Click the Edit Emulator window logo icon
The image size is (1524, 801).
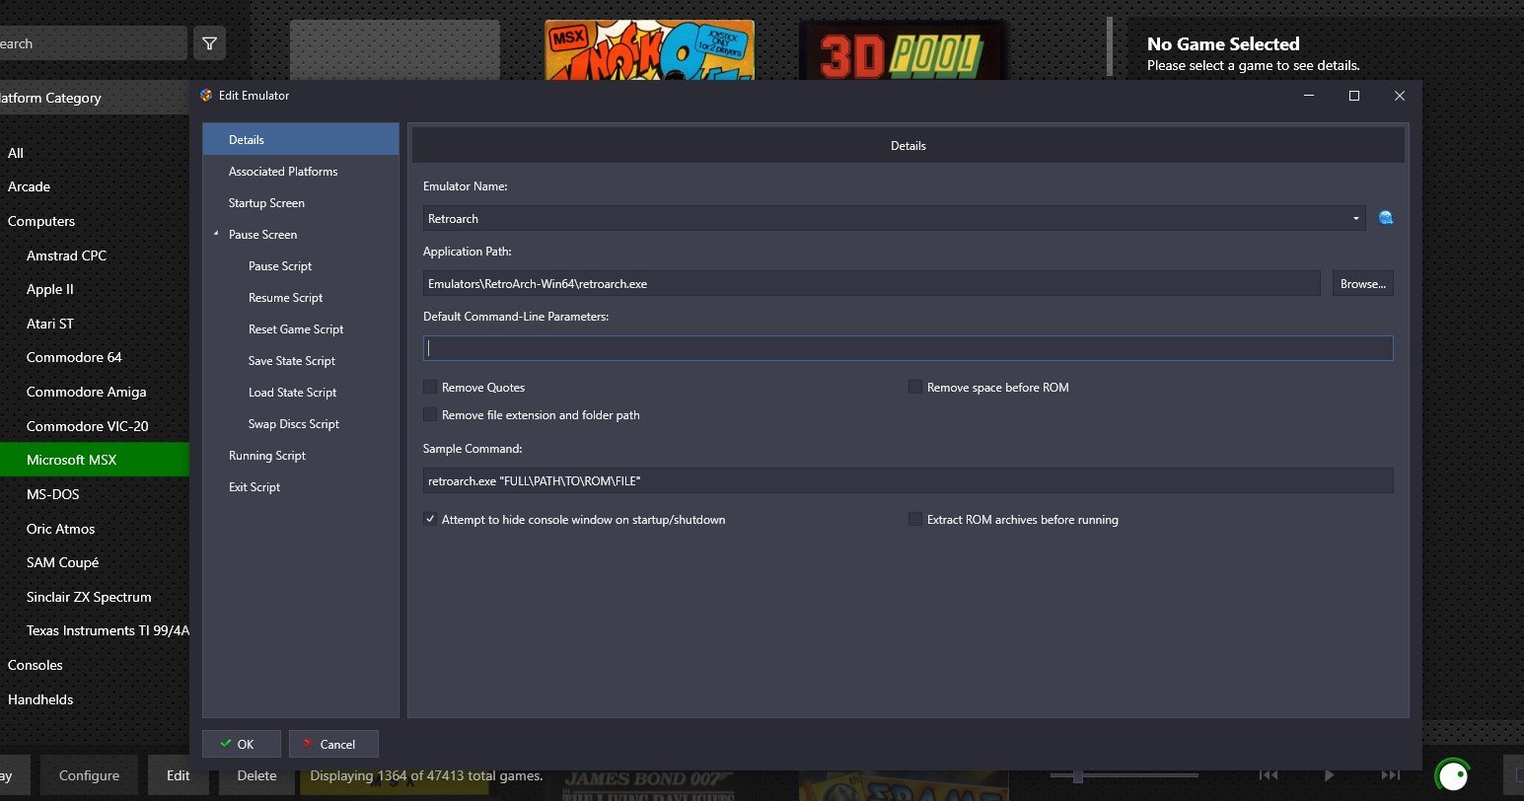206,96
